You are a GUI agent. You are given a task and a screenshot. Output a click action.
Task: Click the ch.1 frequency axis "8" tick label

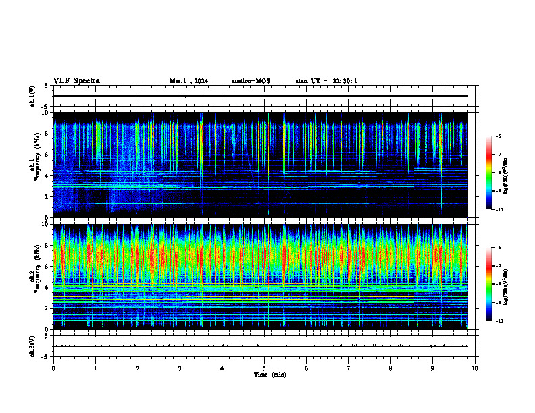tap(47, 134)
